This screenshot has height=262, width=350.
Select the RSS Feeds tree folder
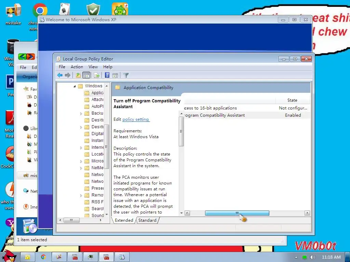94,202
